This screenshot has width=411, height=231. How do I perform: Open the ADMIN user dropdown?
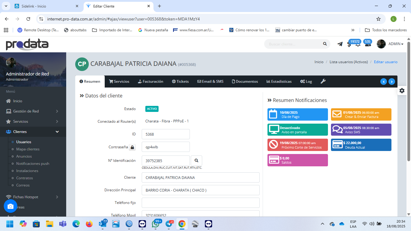pyautogui.click(x=396, y=44)
